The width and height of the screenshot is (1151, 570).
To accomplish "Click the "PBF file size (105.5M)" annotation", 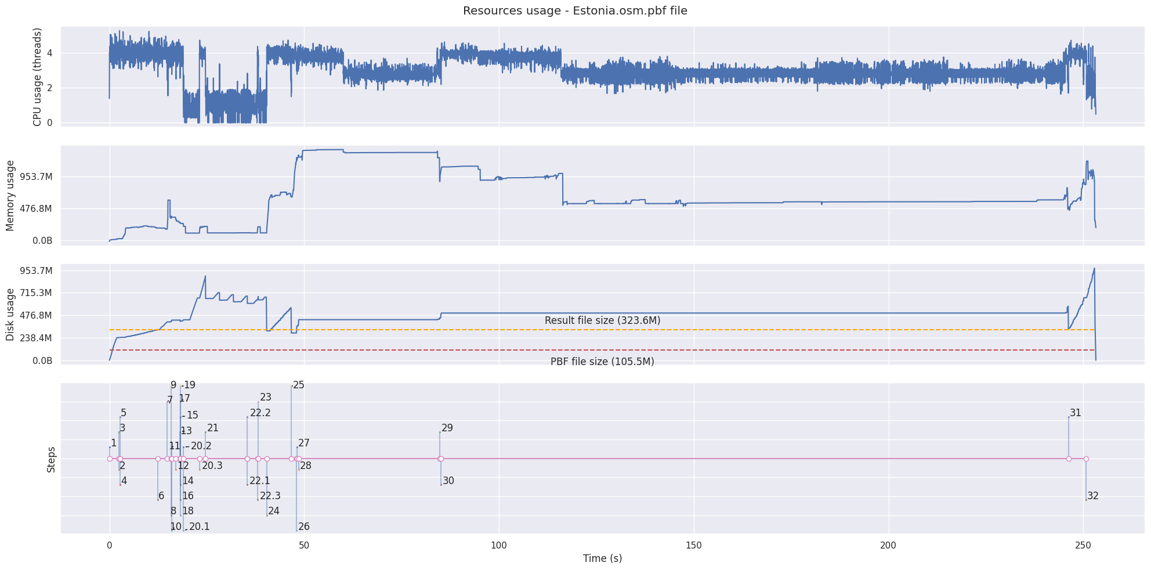I will 602,362.
